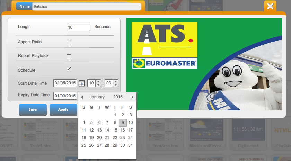Viewport: 291px width, 161px height.
Task: Select day 1 in the calendar
Action: click(x=115, y=115)
